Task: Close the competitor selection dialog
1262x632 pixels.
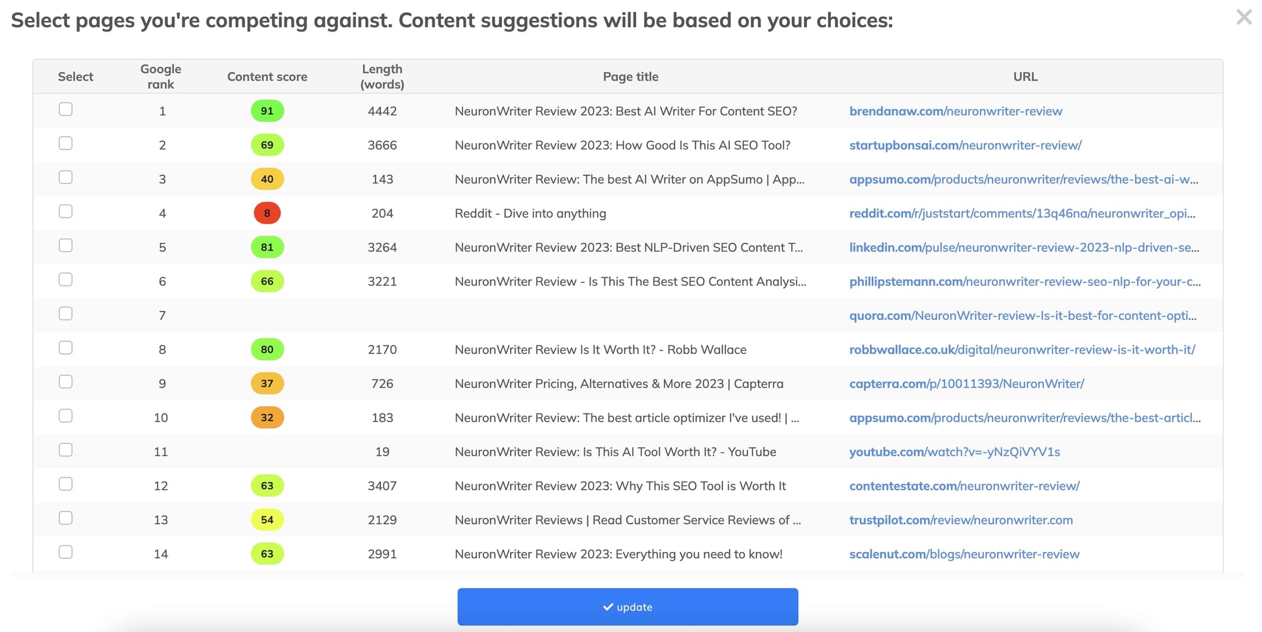Action: point(1244,17)
